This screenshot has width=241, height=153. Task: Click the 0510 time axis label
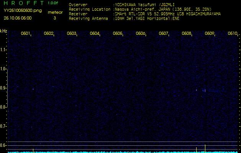(233, 33)
